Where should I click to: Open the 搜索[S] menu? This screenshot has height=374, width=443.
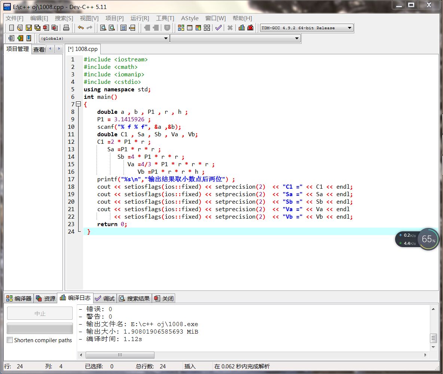click(x=64, y=18)
